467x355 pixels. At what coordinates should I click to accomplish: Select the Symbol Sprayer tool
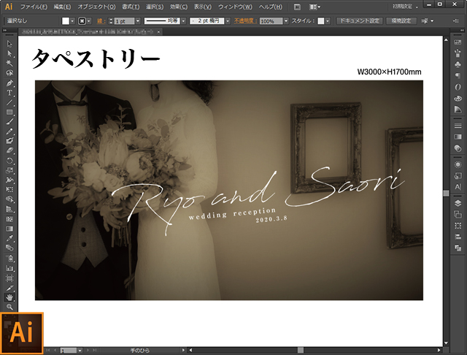(x=9, y=258)
